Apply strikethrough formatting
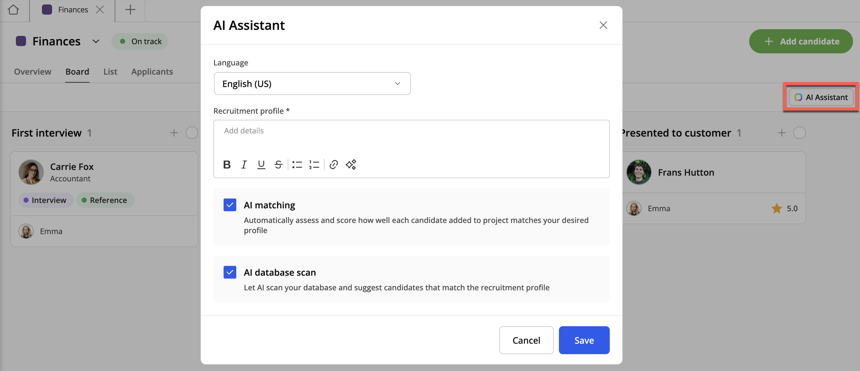 pos(278,165)
